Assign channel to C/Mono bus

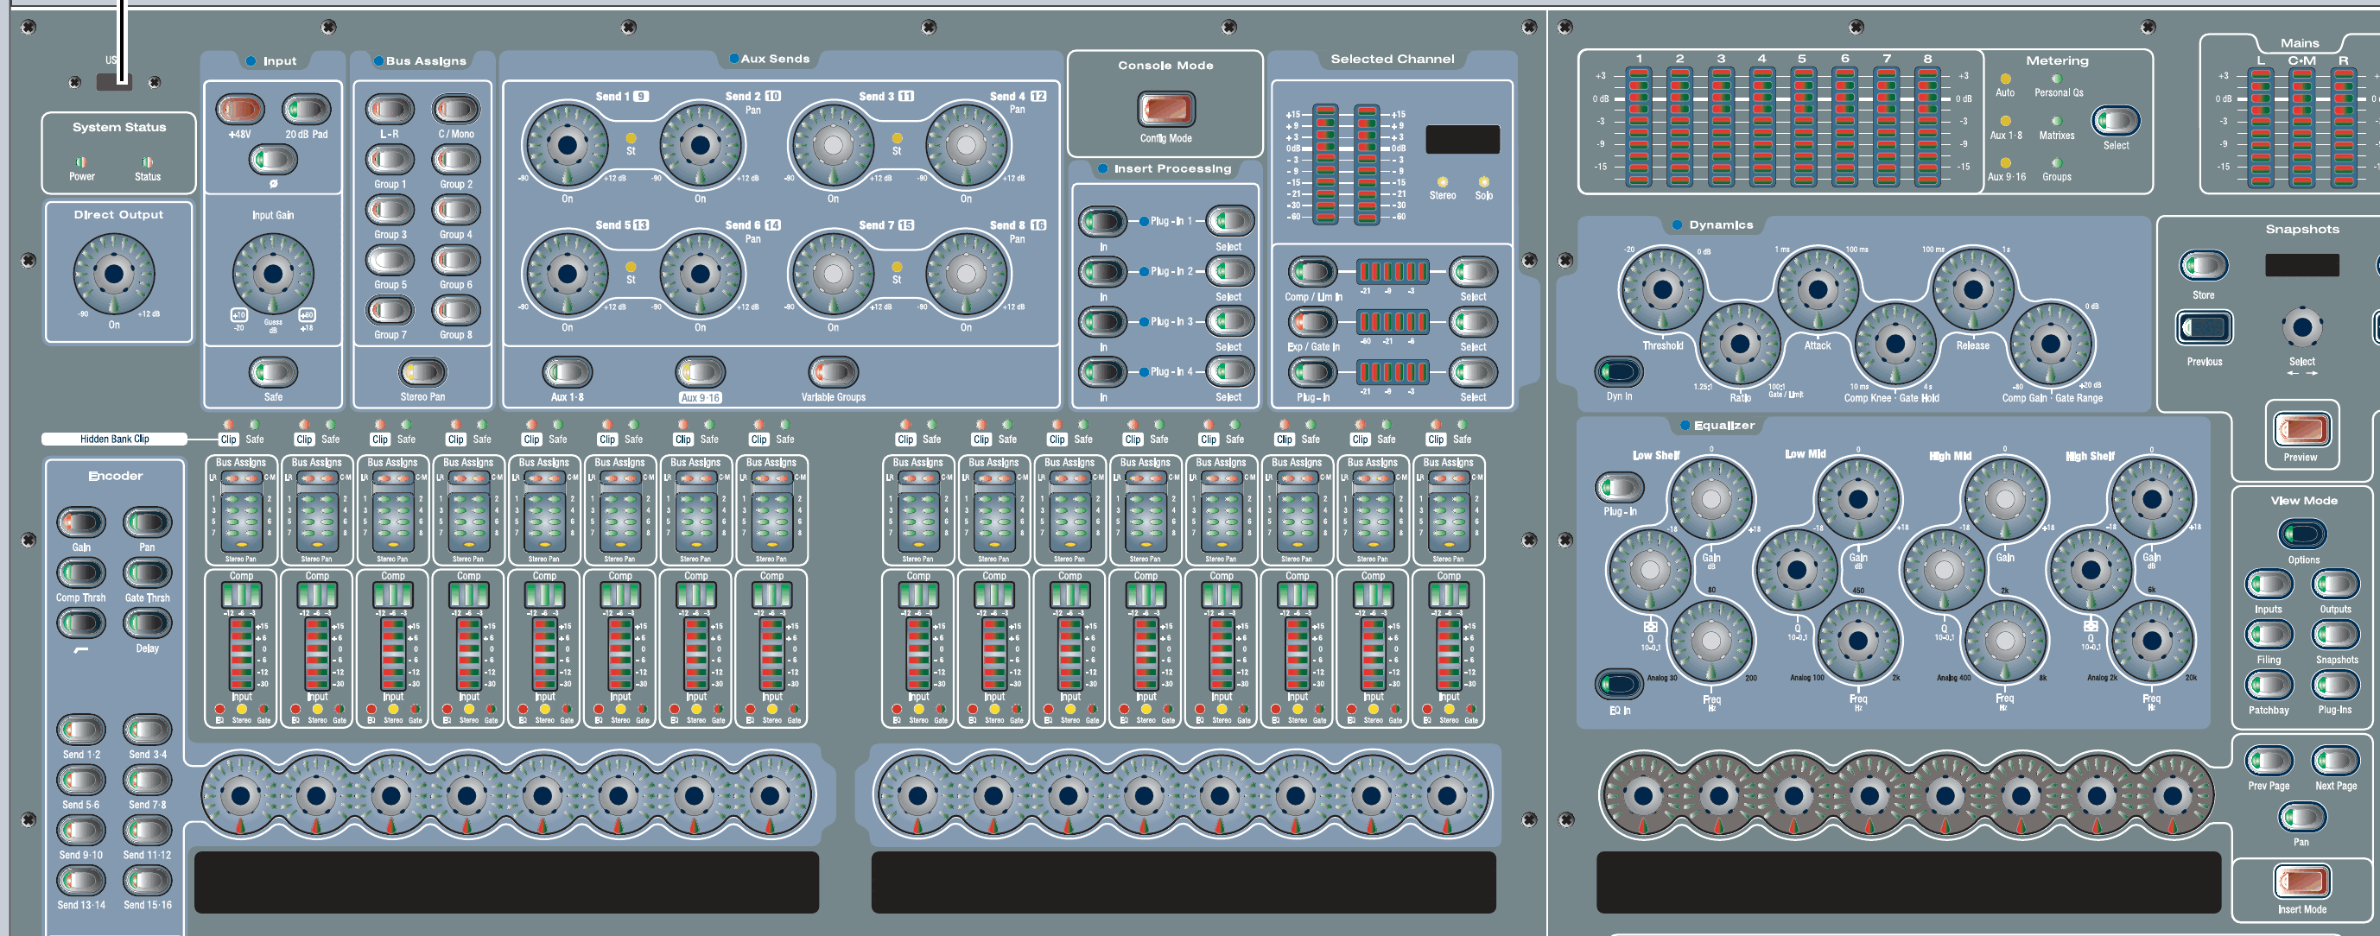455,109
